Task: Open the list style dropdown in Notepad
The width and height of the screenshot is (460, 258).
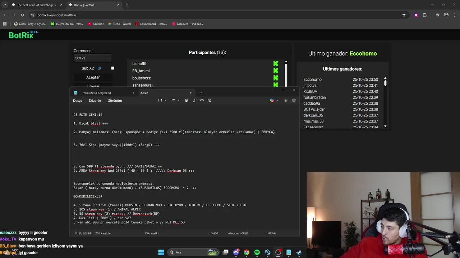Action: [x=176, y=100]
